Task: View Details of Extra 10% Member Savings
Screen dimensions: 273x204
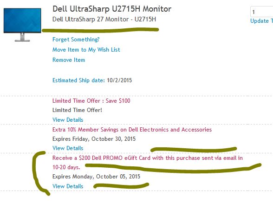Action: 68,148
